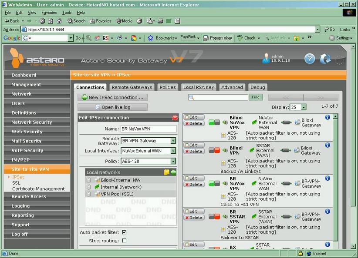Click the browser Back arrow
Image resolution: width=358 pixels, height=258 pixels.
point(11,21)
